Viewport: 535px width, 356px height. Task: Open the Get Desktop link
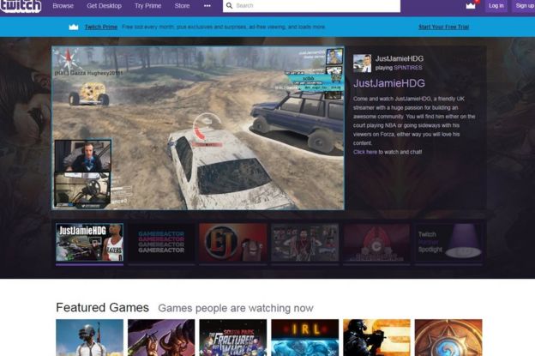coord(104,6)
